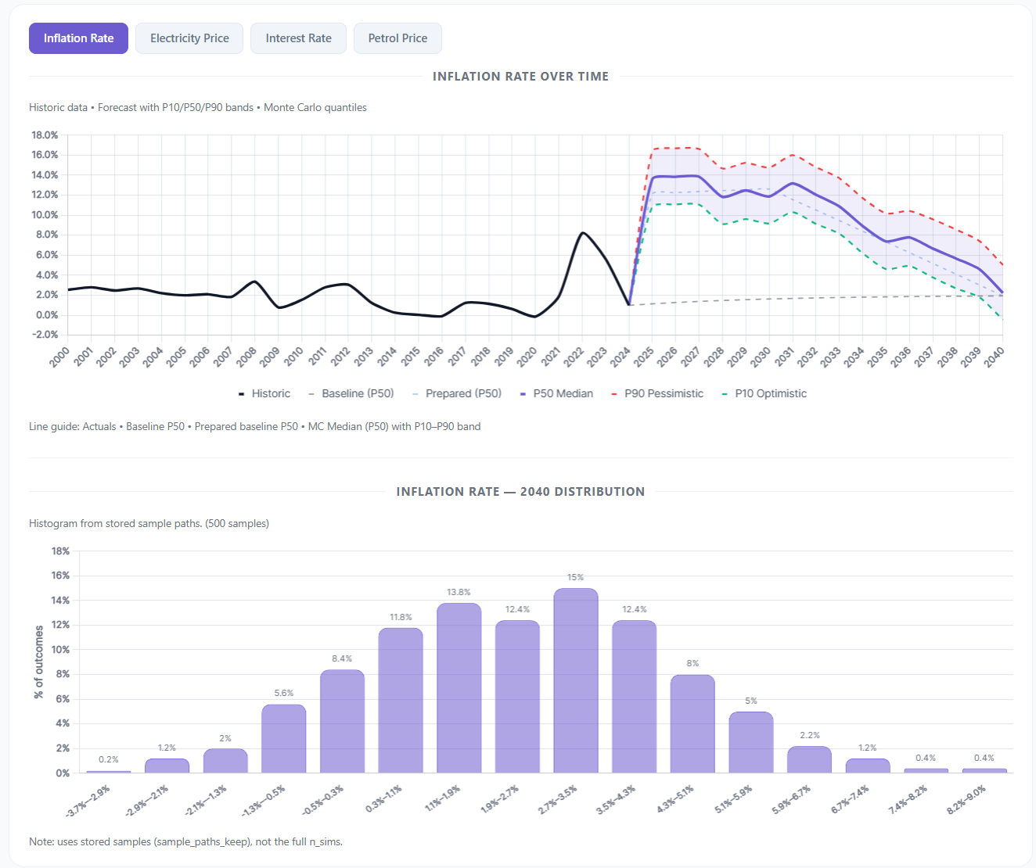Toggle the Baseline (P50) legend entry

[352, 393]
